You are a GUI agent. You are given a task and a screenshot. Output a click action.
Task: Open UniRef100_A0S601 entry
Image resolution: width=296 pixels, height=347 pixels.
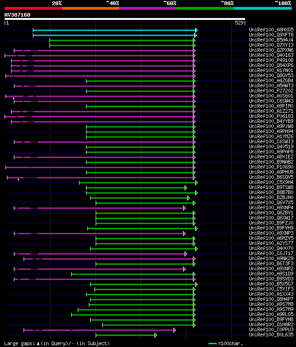271,96
